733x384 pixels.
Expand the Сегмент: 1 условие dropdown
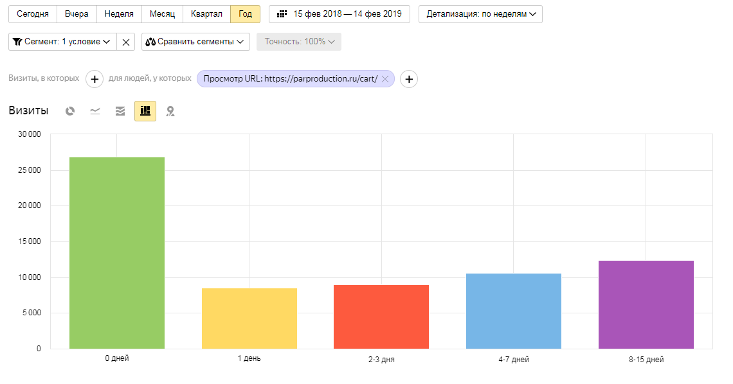click(62, 42)
